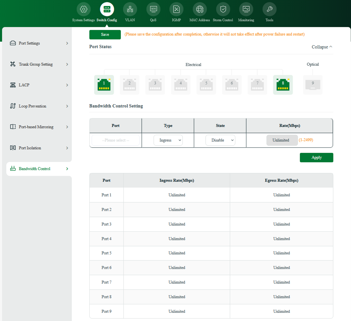
Task: Select optical port 9
Action: click(x=313, y=85)
